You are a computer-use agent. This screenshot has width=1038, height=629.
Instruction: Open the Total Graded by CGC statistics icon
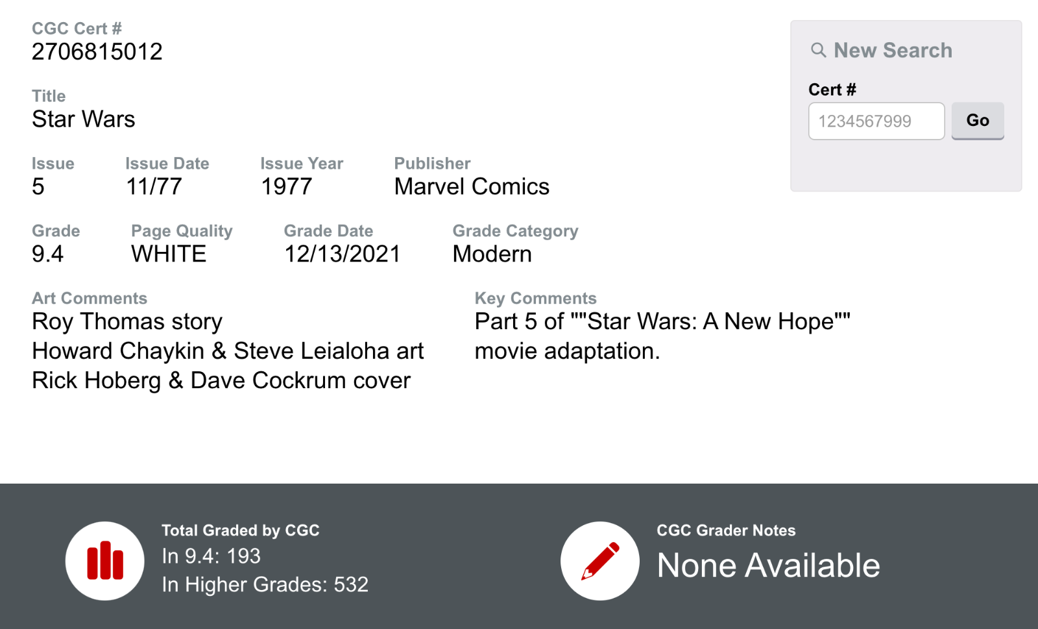coord(105,560)
